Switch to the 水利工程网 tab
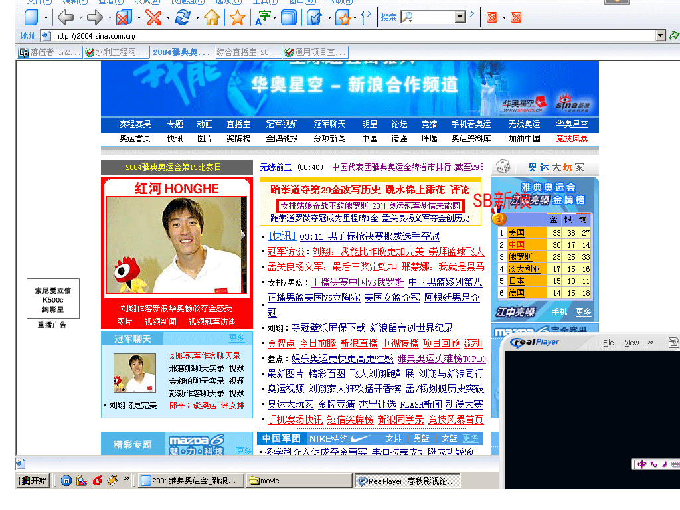The image size is (680, 510). [116, 52]
